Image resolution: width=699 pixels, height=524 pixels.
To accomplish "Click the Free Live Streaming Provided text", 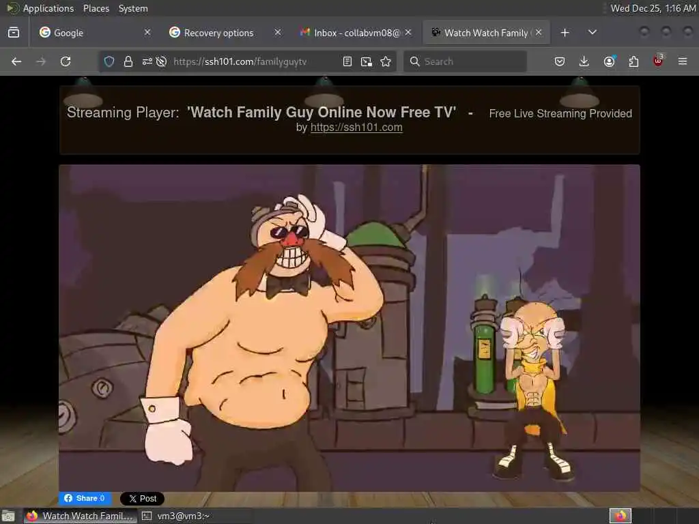I will point(560,114).
